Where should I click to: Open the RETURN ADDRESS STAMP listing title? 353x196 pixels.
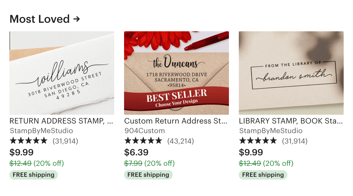click(61, 121)
